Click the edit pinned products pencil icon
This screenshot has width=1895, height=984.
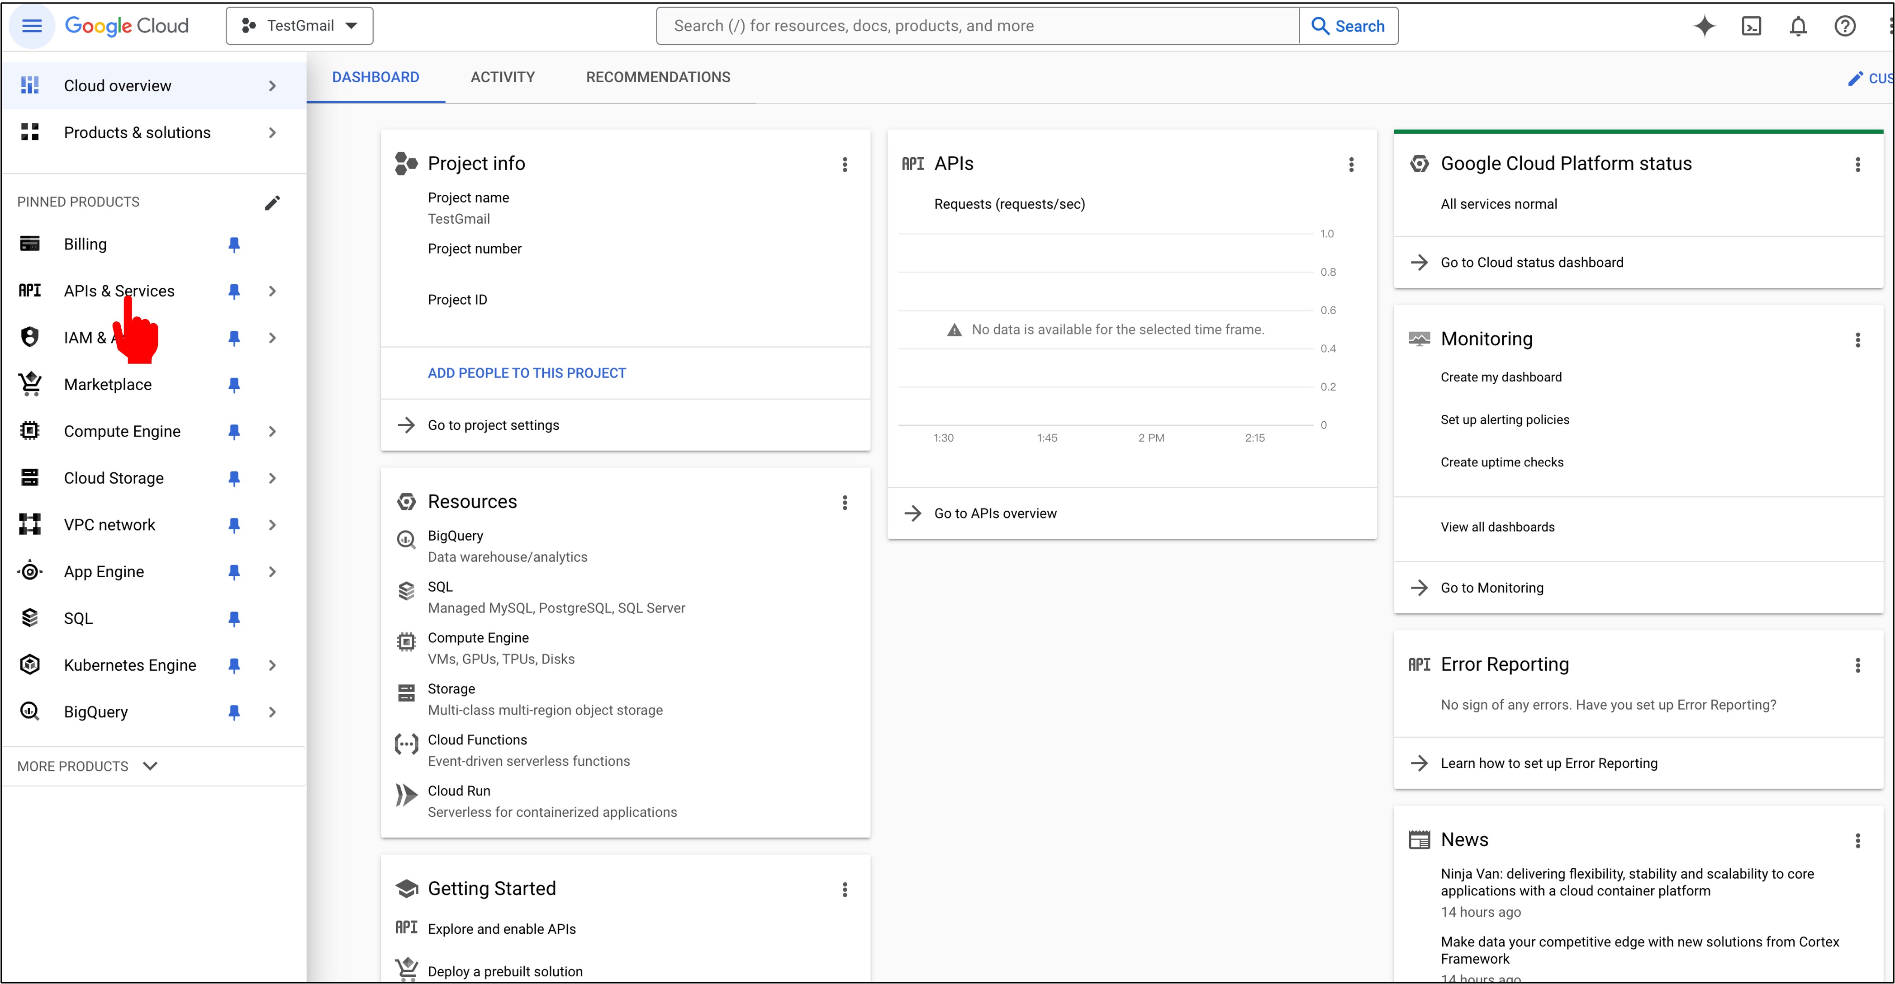(x=272, y=202)
